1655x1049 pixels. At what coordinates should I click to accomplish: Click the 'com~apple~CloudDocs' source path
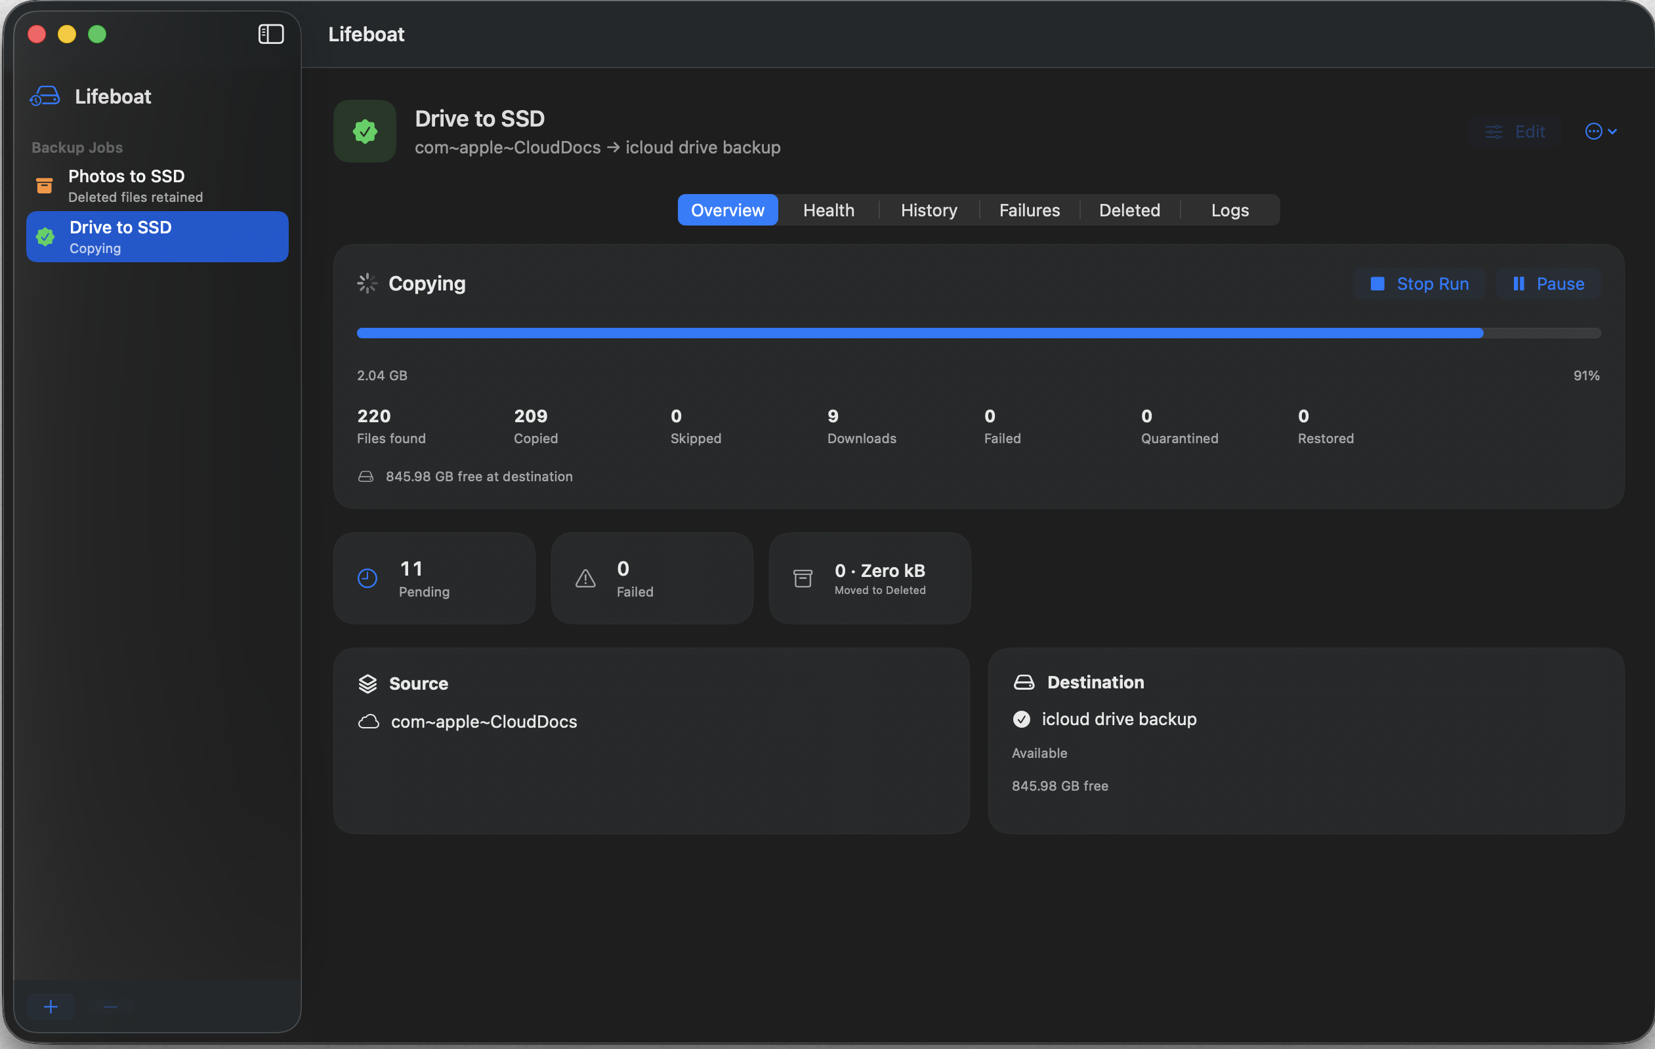[484, 722]
